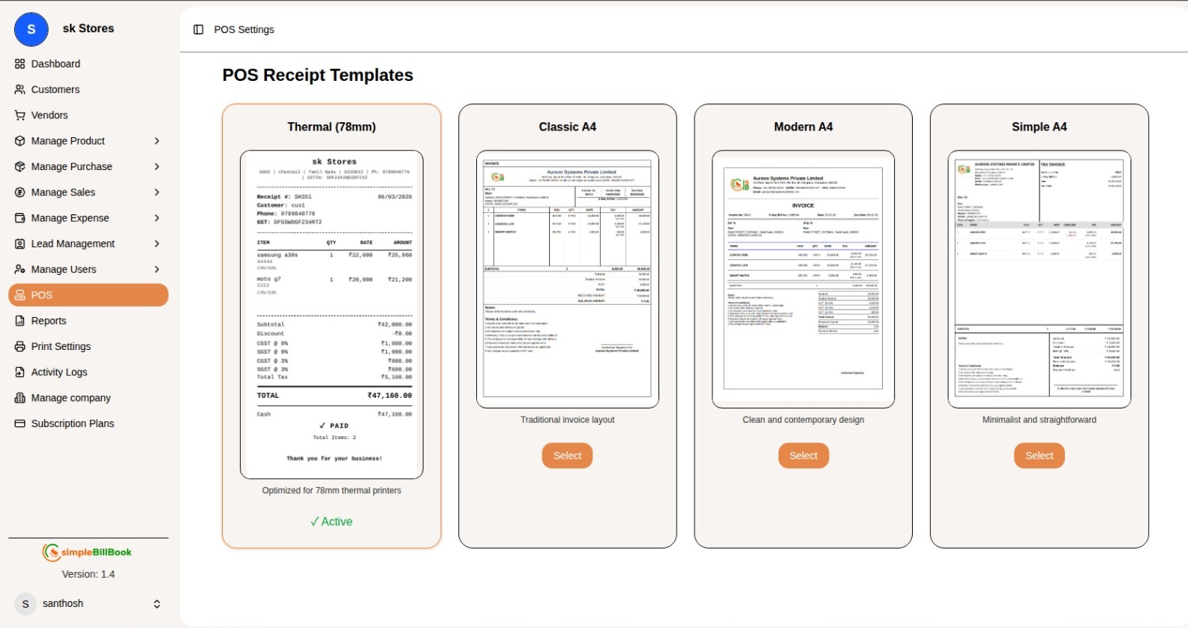Click the Subscription Plans card icon
The width and height of the screenshot is (1188, 628).
point(20,423)
